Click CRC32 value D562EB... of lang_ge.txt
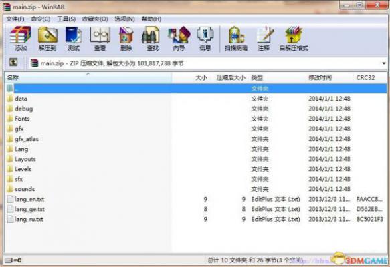The image size is (390, 267). pyautogui.click(x=369, y=209)
